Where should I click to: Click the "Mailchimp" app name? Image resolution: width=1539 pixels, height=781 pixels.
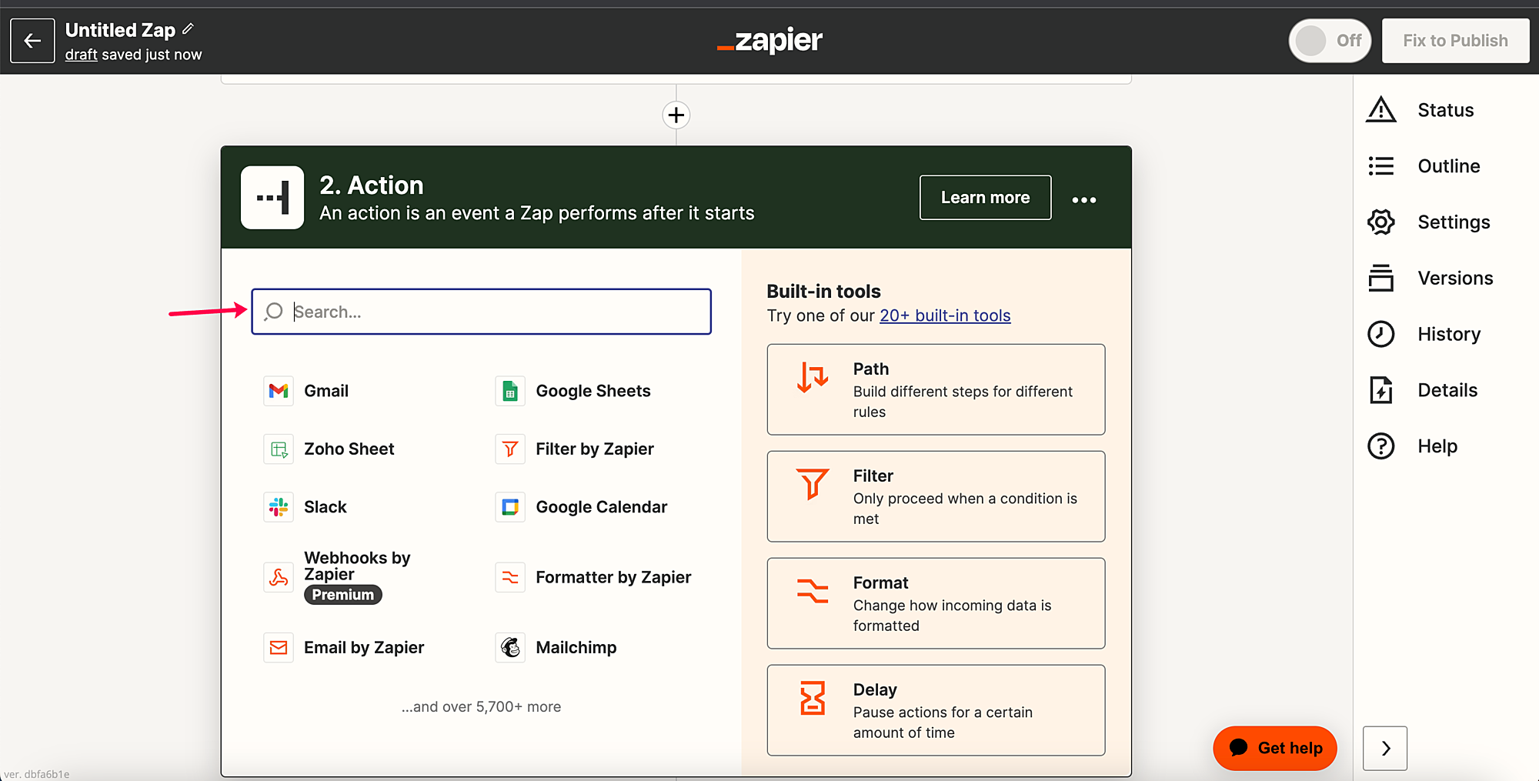(576, 648)
